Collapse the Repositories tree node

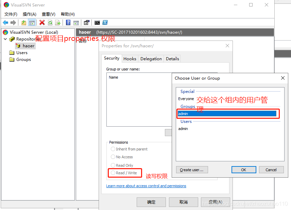(x=5, y=39)
